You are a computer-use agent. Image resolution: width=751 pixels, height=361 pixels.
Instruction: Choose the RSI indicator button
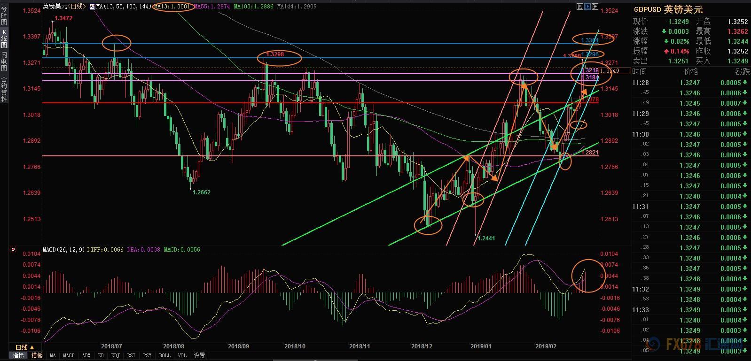point(132,356)
